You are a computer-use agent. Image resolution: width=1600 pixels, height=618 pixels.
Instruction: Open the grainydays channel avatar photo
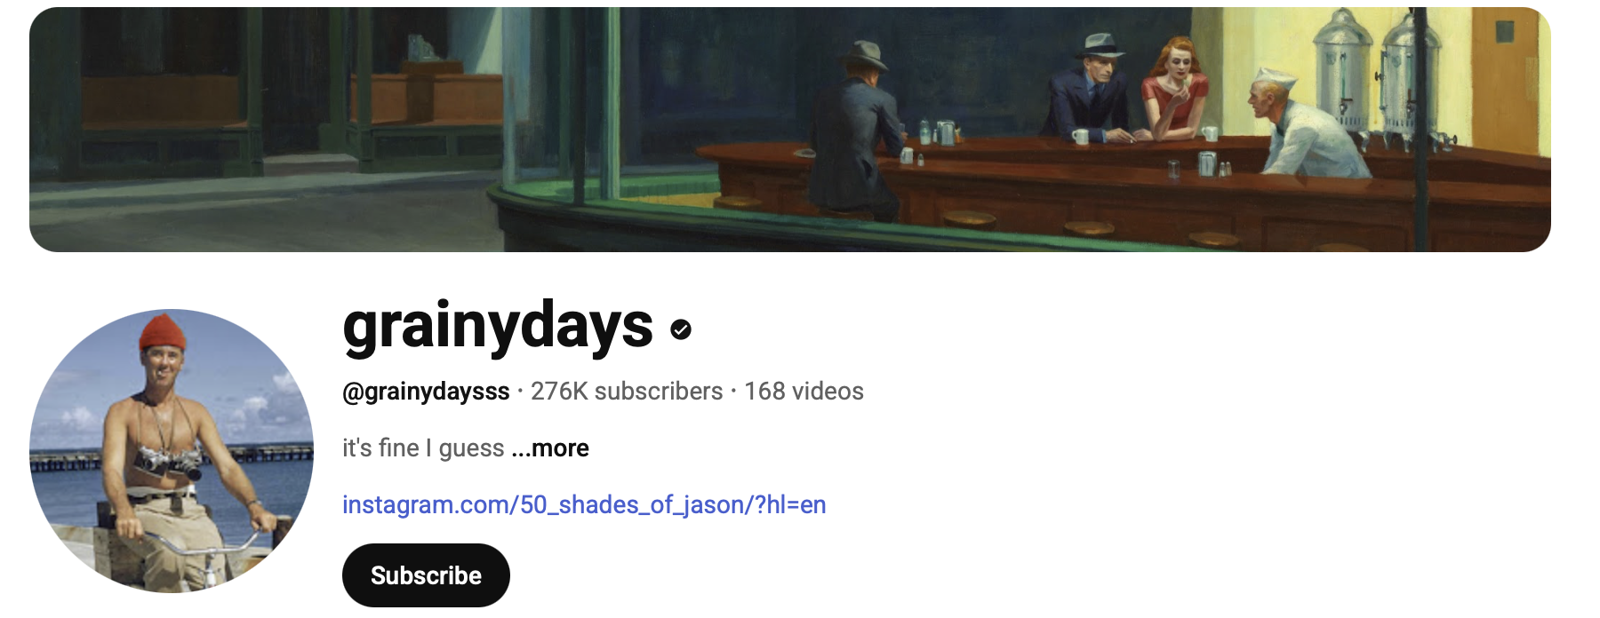(172, 451)
